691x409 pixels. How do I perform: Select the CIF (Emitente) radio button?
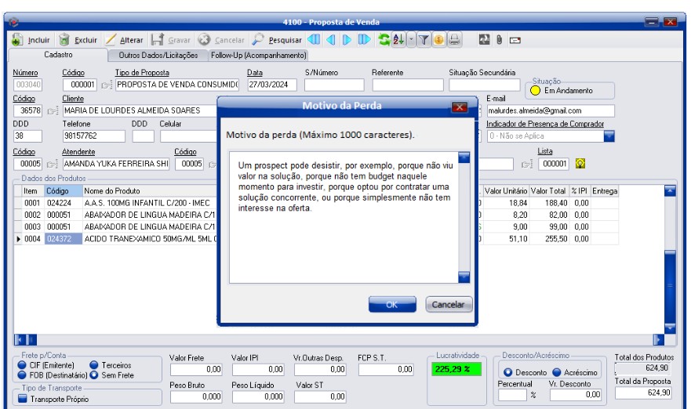[22, 365]
